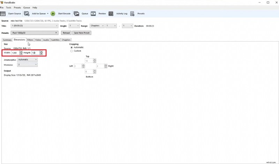Select the Automatic cropping radio button
This screenshot has width=279, height=164.
click(71, 47)
